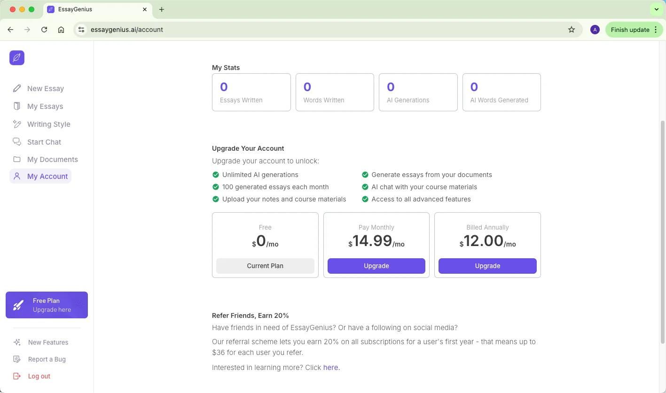The height and width of the screenshot is (393, 666).
Task: Click the New Features sparkle icon
Action: point(17,342)
